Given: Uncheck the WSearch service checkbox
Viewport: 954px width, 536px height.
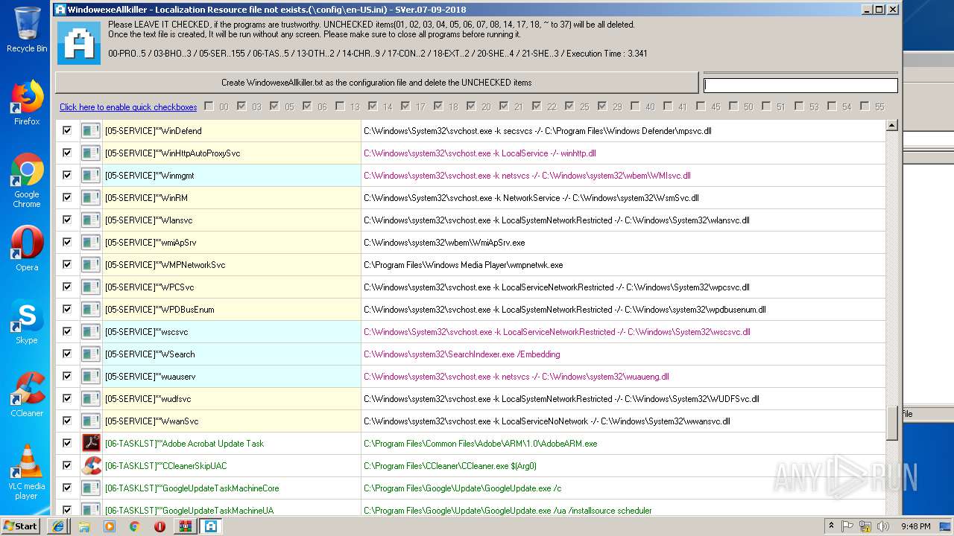Looking at the screenshot, I should [67, 354].
